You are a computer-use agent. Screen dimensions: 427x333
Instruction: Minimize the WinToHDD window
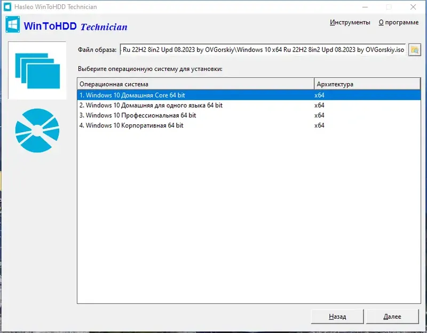tap(365, 7)
